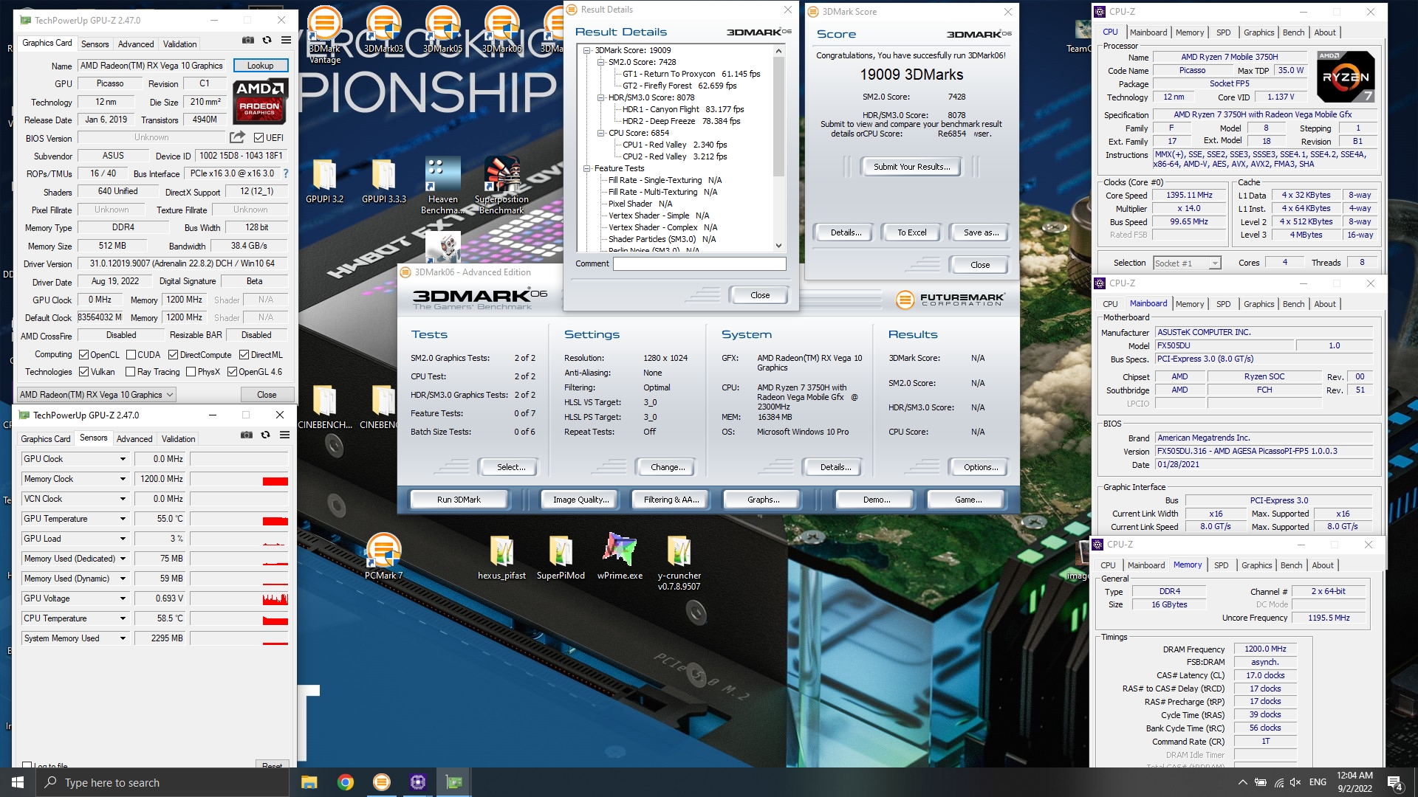Click the refresh icon in GPU-Z Sensors window
1418x797 pixels.
pos(266,435)
